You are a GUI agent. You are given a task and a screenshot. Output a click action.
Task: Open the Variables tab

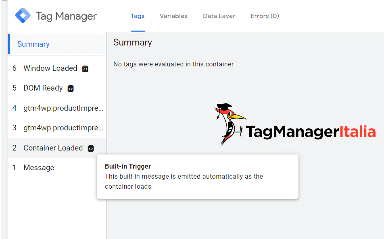pyautogui.click(x=173, y=16)
